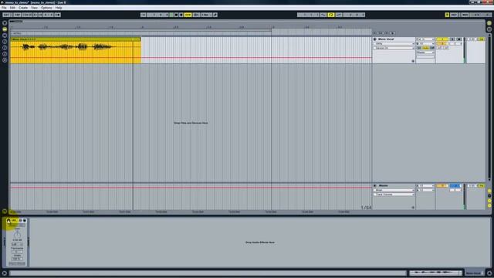Toggle the Returns section show button
The image size is (494, 278).
[x=489, y=195]
